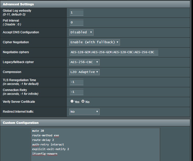This screenshot has width=193, height=161.
Task: Choose No for Verify Server Certificate
Action: (83, 101)
